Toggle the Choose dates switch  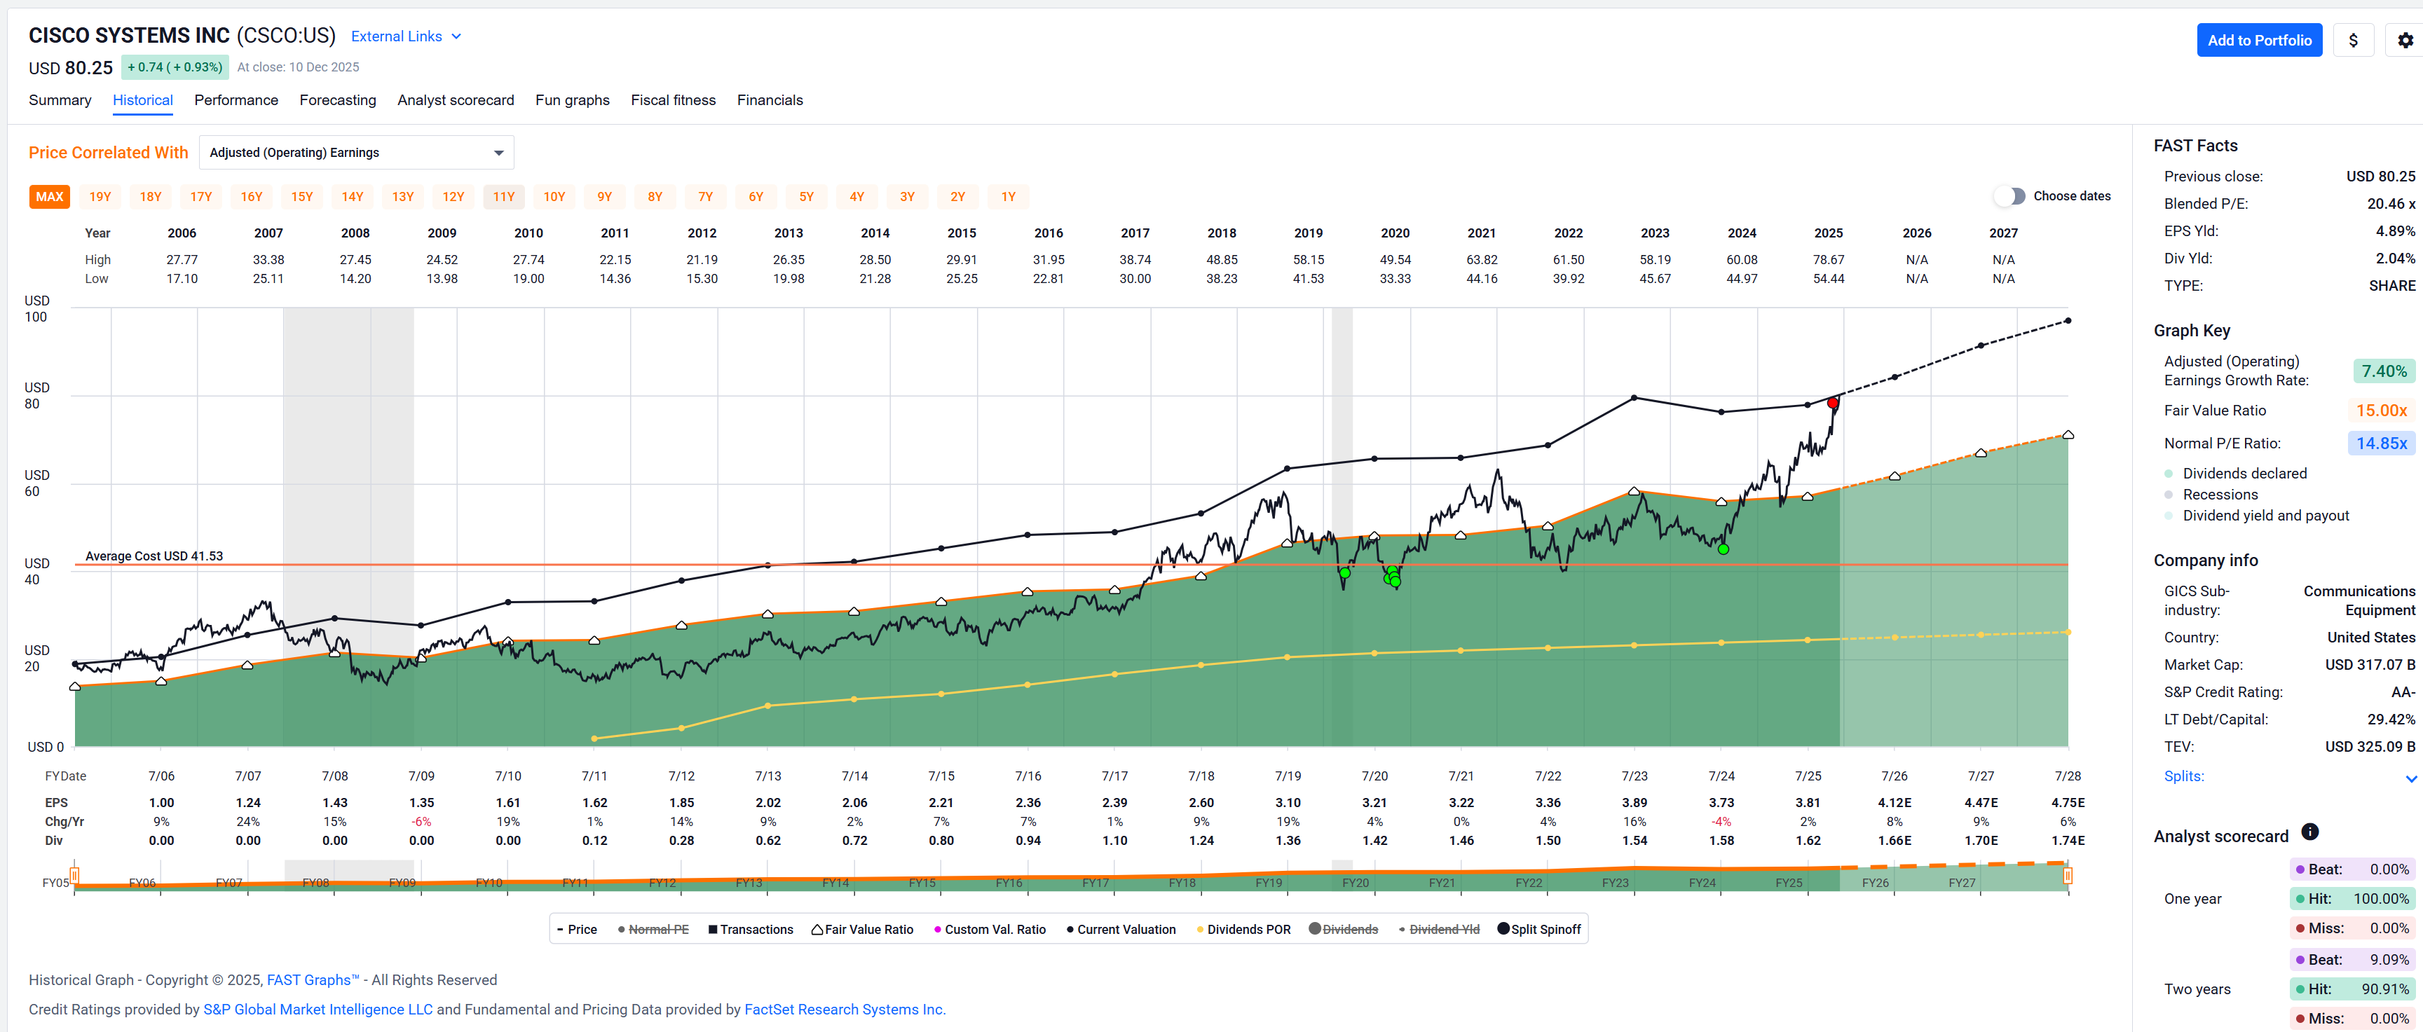[2009, 196]
